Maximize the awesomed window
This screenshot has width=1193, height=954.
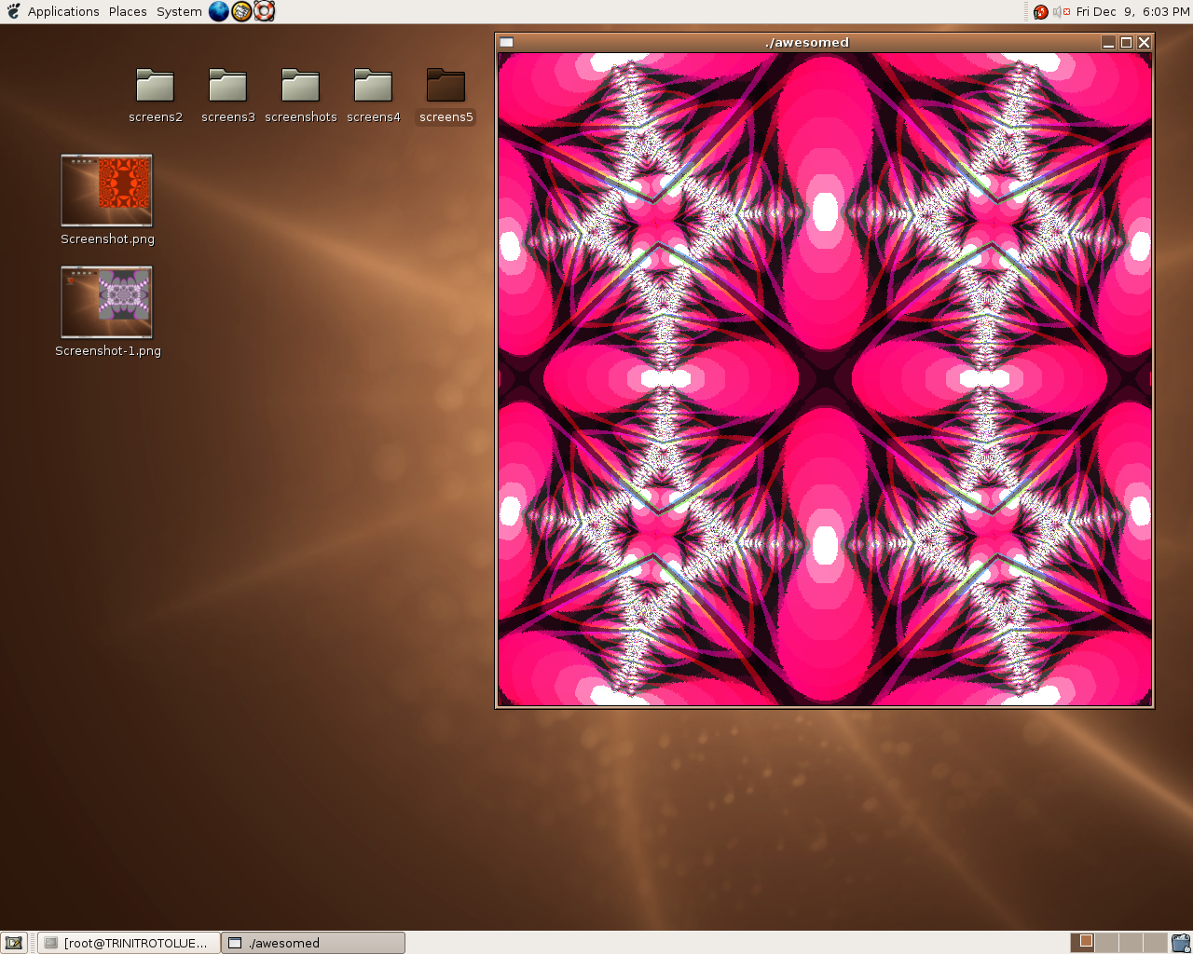(x=1126, y=42)
